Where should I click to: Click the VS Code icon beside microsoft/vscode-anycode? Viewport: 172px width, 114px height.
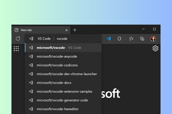tap(31, 56)
